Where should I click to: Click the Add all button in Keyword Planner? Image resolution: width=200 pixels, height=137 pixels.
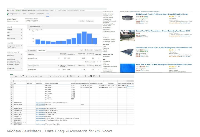coord(98,50)
